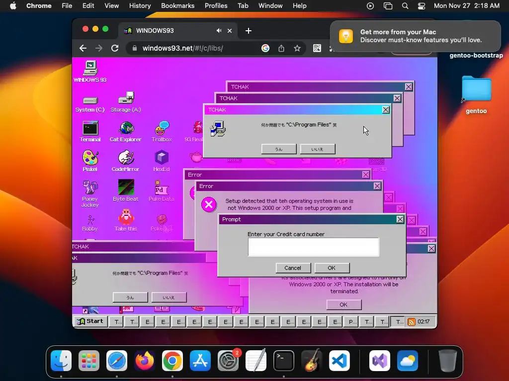Launch the Cat Explorer icon
509x381 pixels.
pyautogui.click(x=126, y=131)
